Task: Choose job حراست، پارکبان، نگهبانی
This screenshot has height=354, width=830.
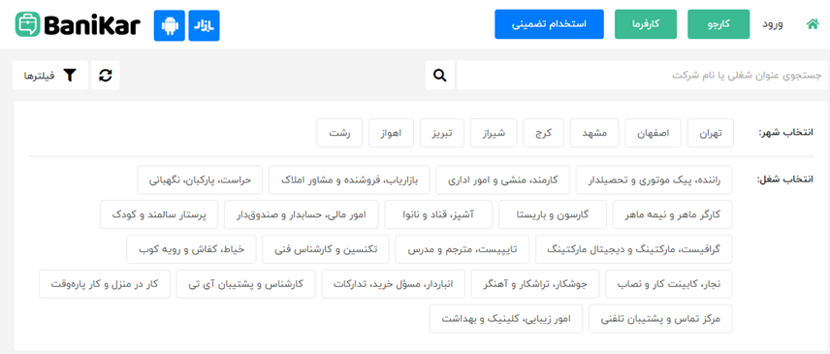Action: (x=200, y=180)
